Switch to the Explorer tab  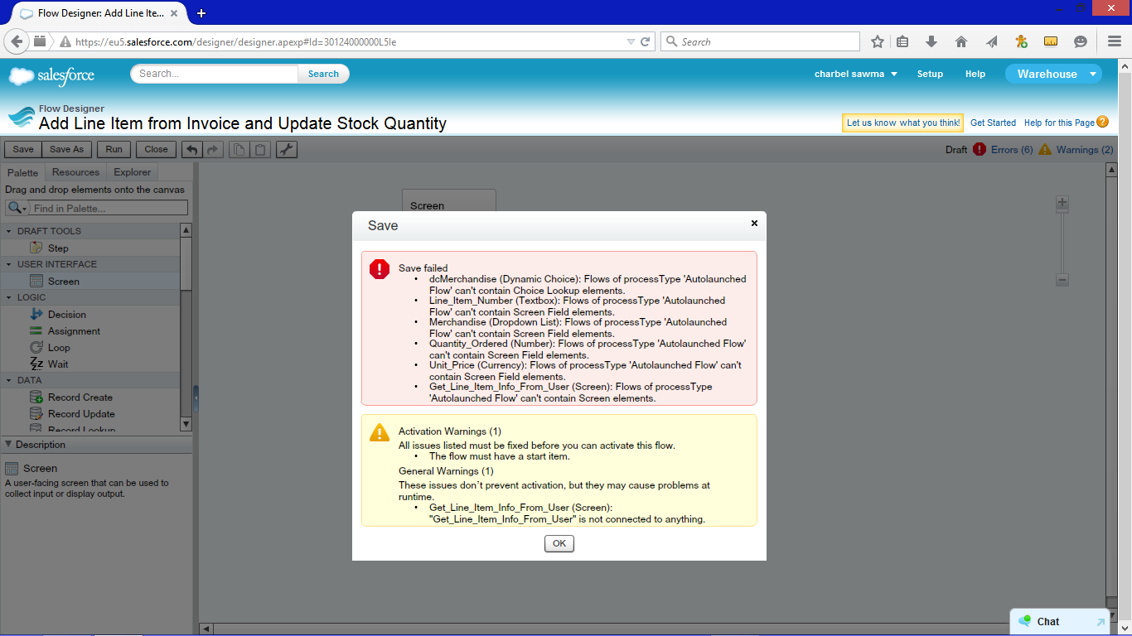click(x=133, y=172)
